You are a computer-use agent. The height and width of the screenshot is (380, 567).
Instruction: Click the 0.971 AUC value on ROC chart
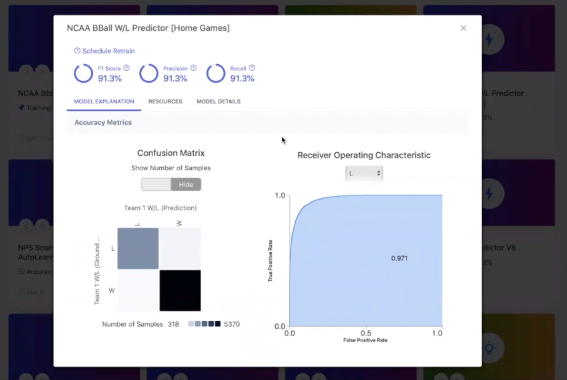click(399, 258)
